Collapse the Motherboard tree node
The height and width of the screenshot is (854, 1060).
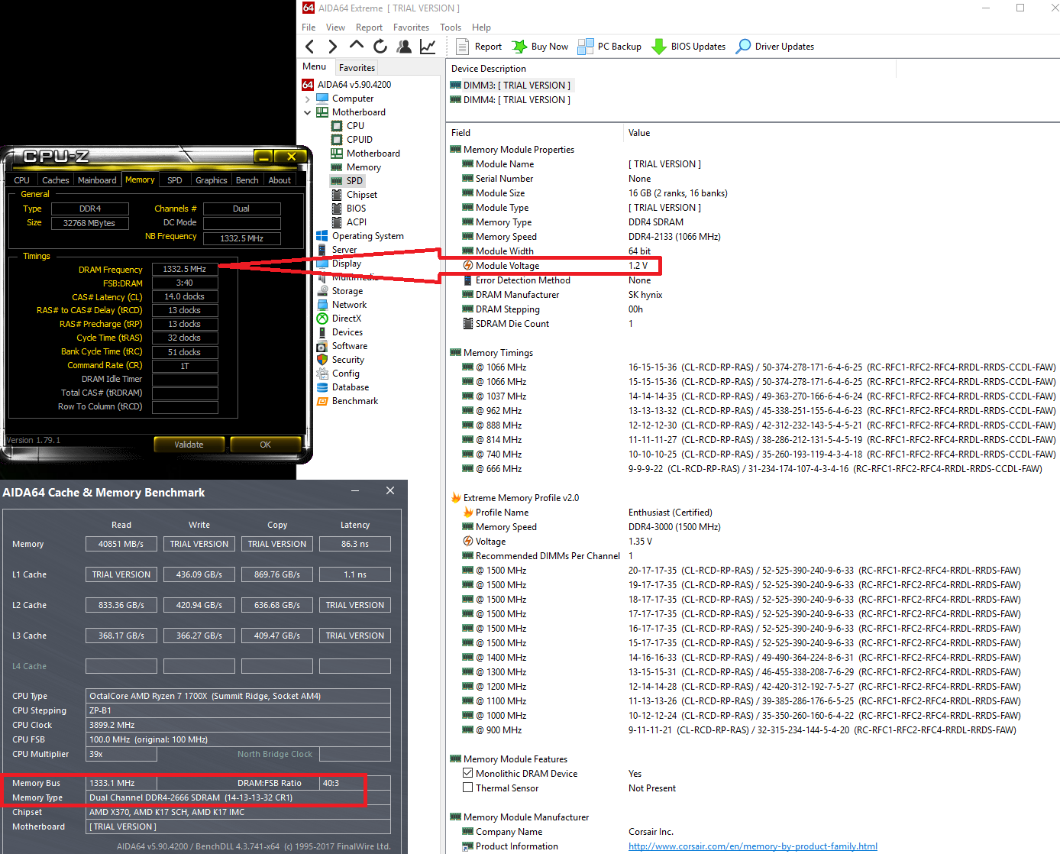(x=307, y=112)
